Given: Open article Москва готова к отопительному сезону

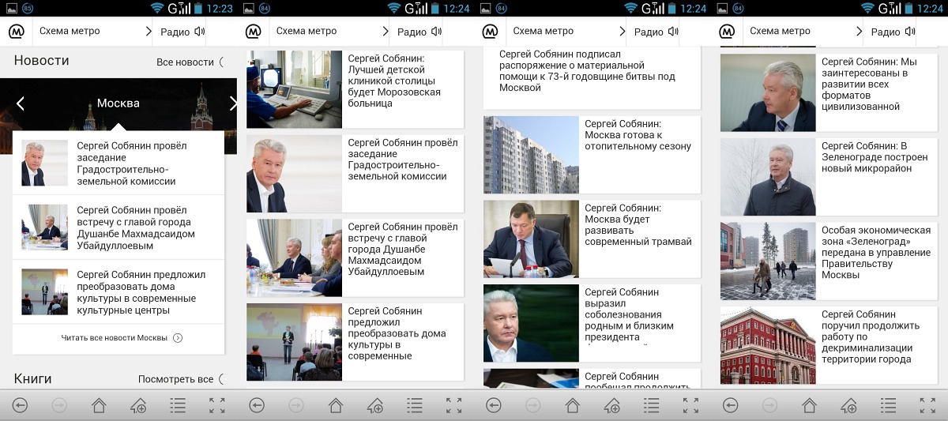Looking at the screenshot, I should (592, 155).
